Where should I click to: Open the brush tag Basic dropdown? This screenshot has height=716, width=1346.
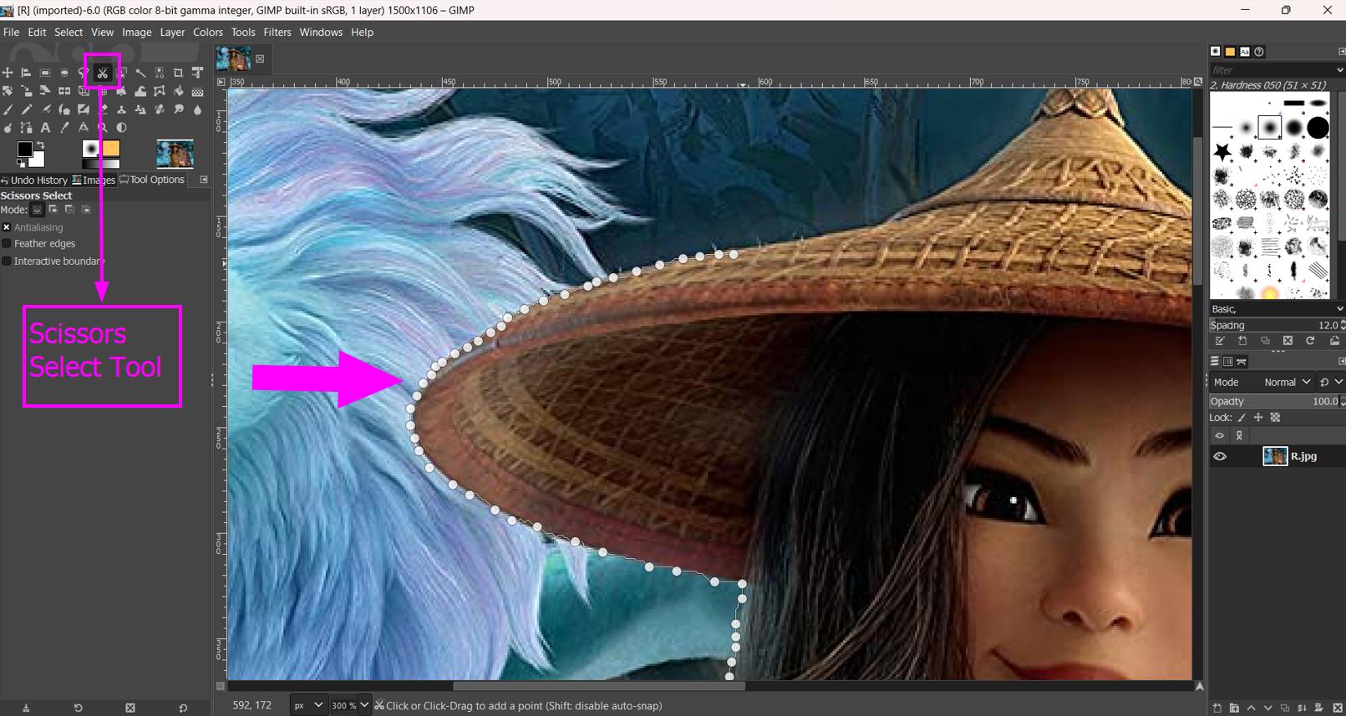(1276, 309)
